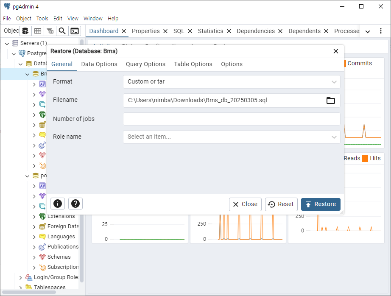Screen dimensions: 391x296
Task: Close the SQL tab
Action: [x=190, y=31]
